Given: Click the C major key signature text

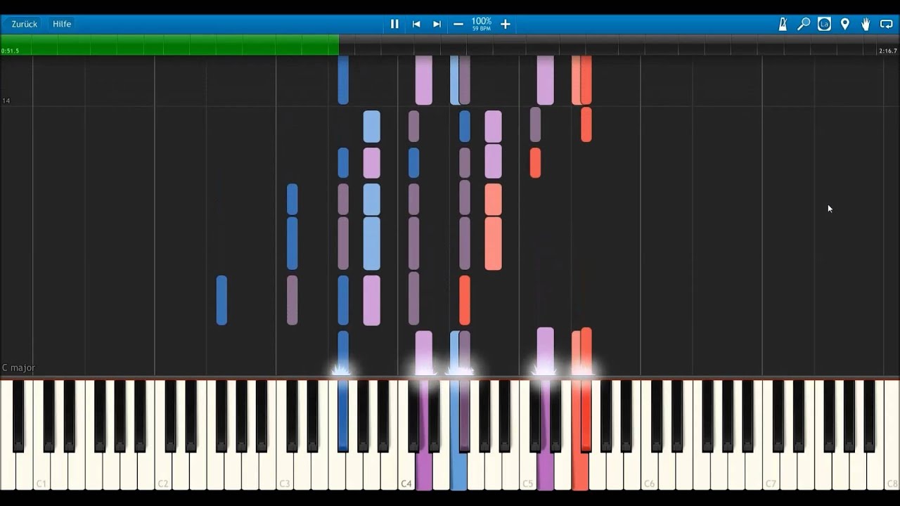Looking at the screenshot, I should tap(18, 368).
